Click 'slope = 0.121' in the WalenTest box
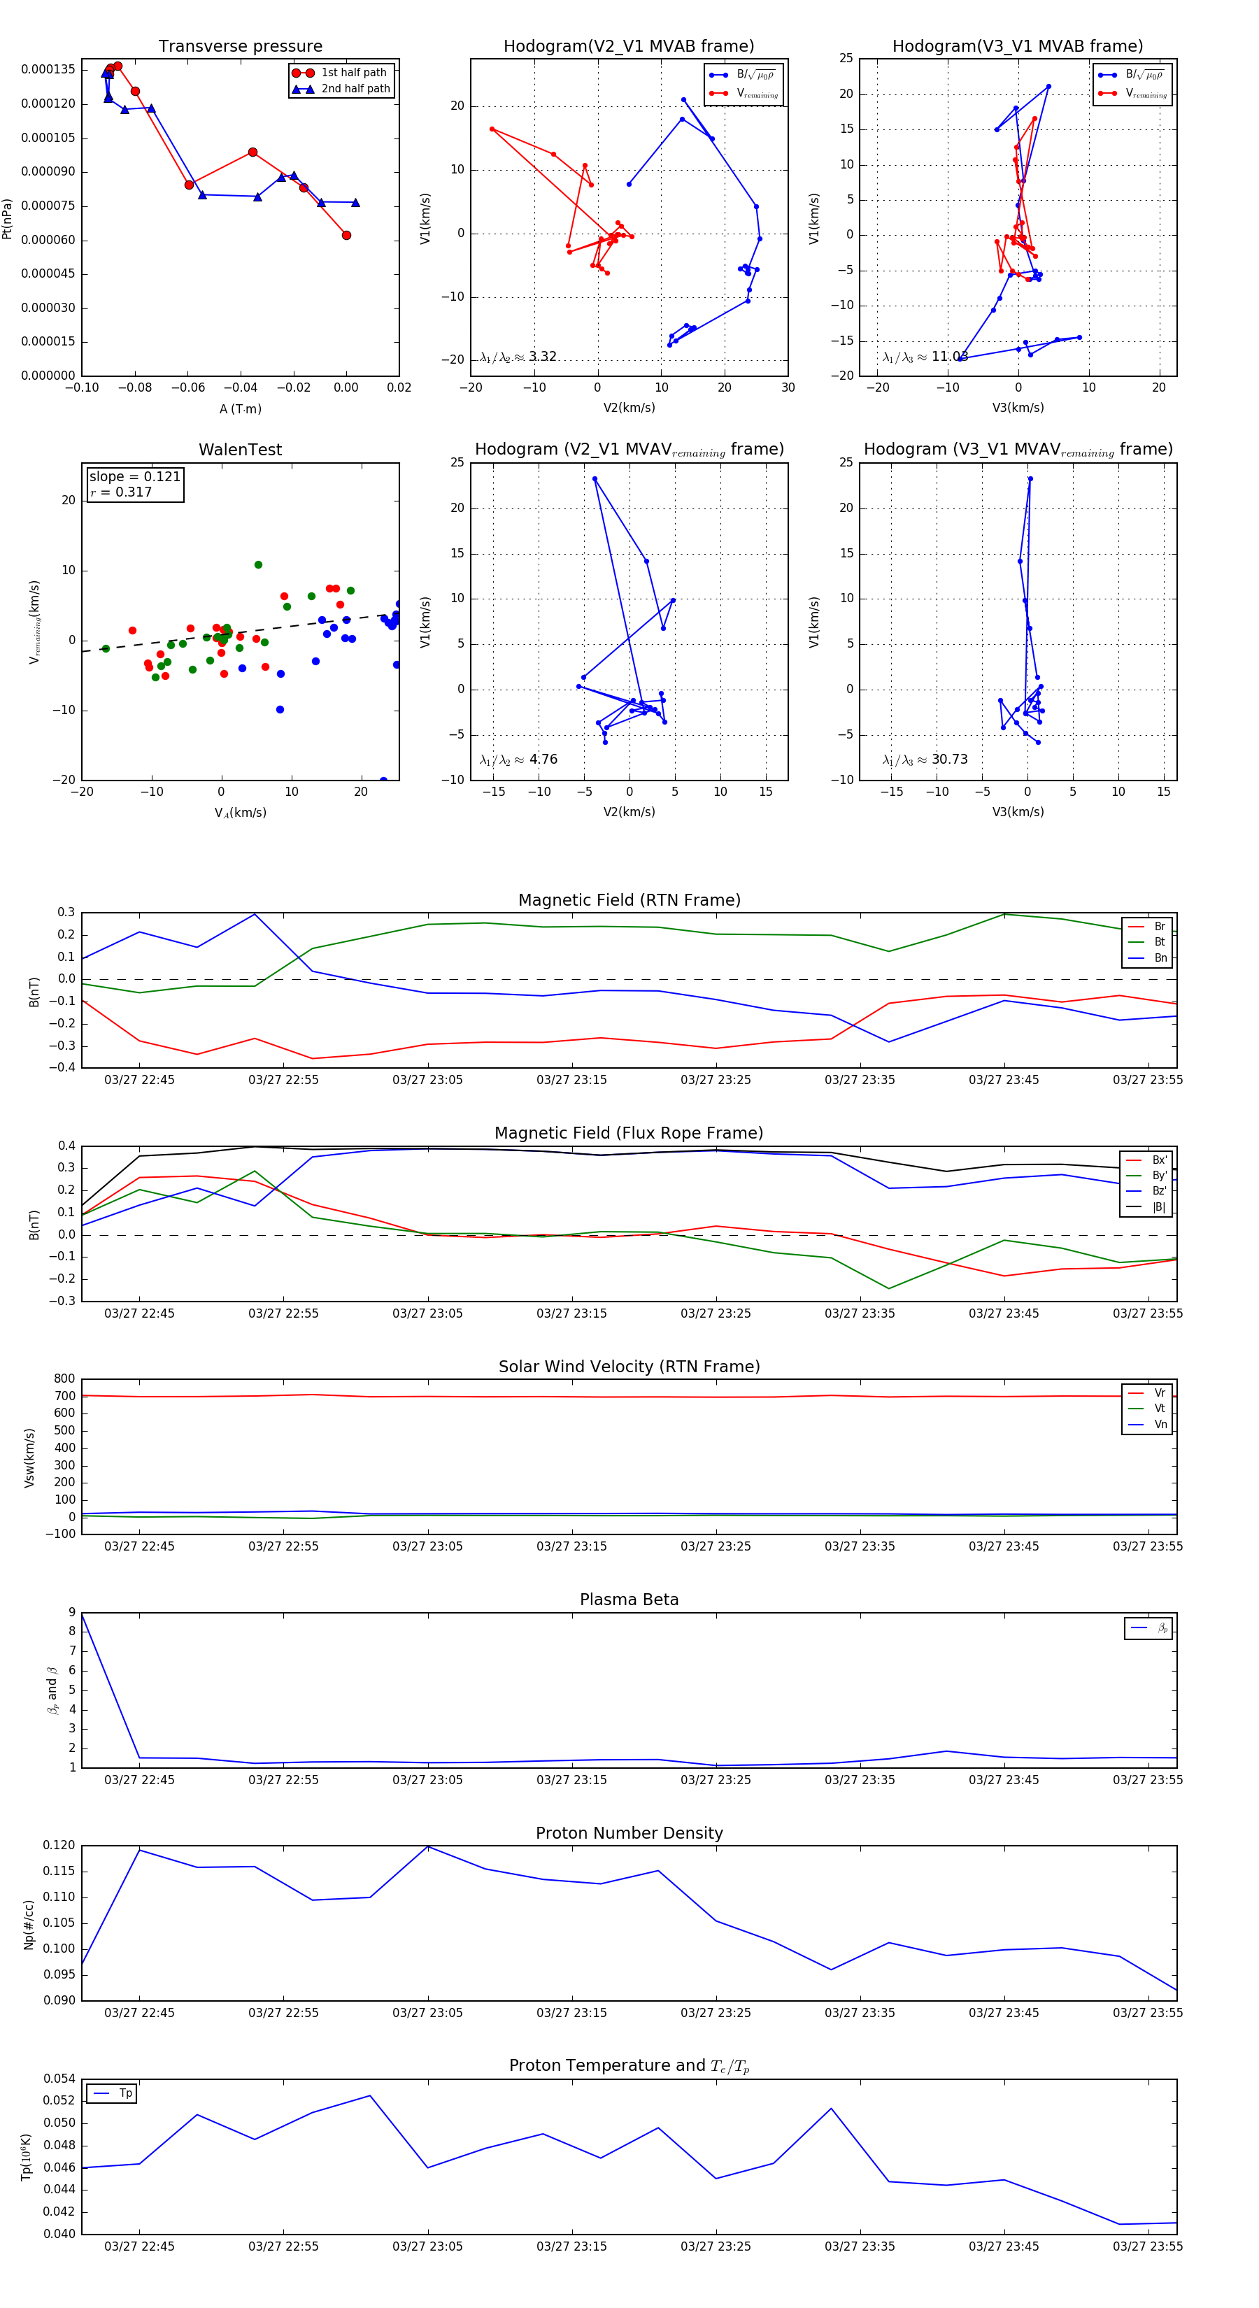The height and width of the screenshot is (2308, 1259). (x=134, y=477)
